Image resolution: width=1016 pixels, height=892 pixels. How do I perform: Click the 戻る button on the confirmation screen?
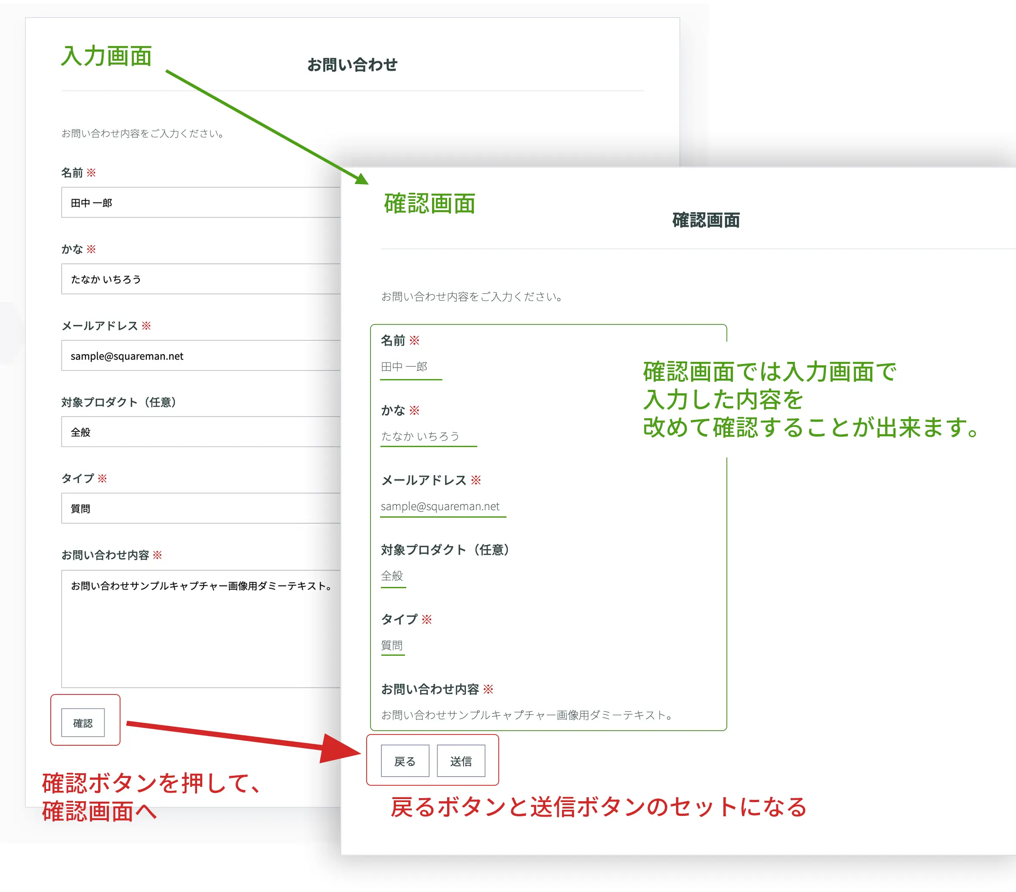click(x=405, y=761)
